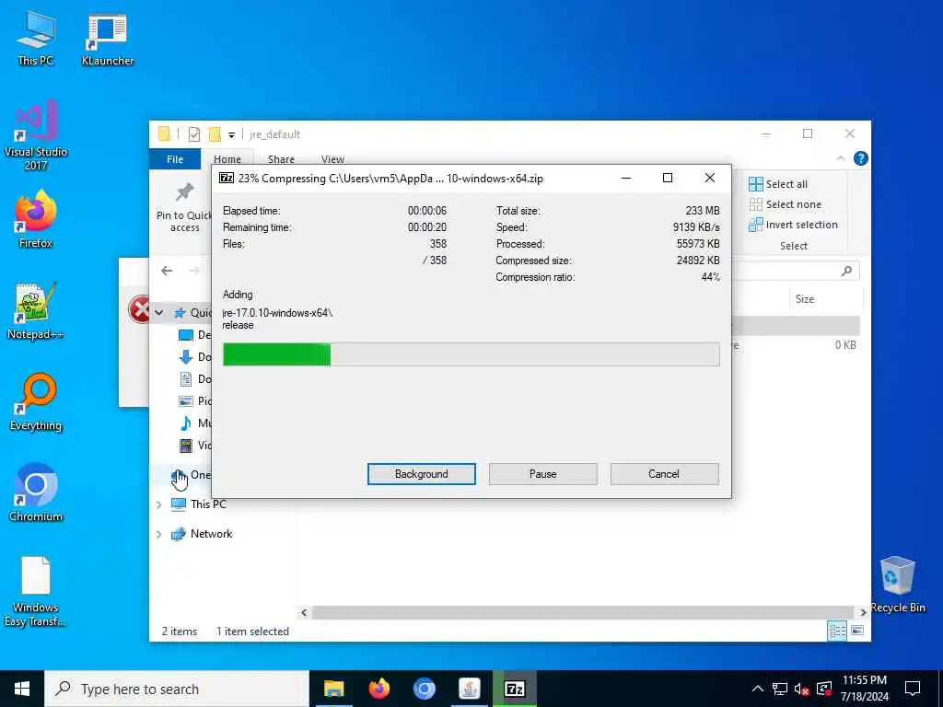
Task: Open quick access toolbar dropdown arrow
Action: coord(231,134)
